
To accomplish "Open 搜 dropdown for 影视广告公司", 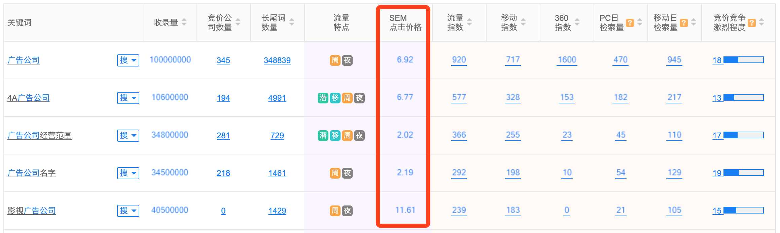I will tap(128, 211).
